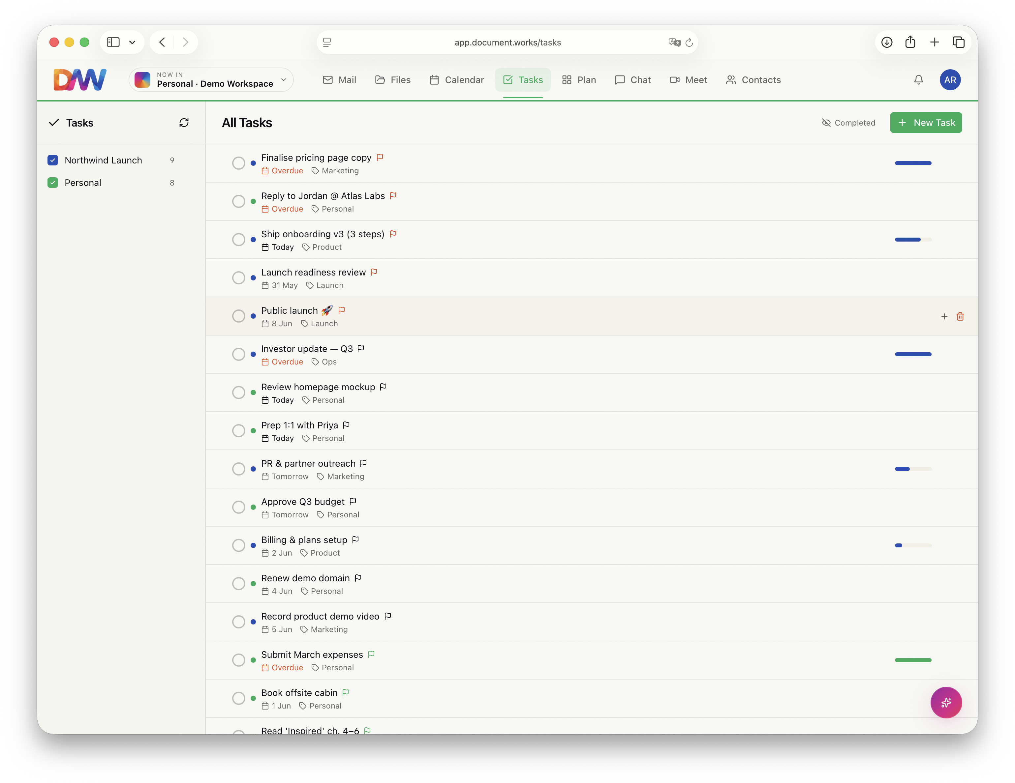Create a New Task
This screenshot has width=1015, height=783.
(x=926, y=123)
